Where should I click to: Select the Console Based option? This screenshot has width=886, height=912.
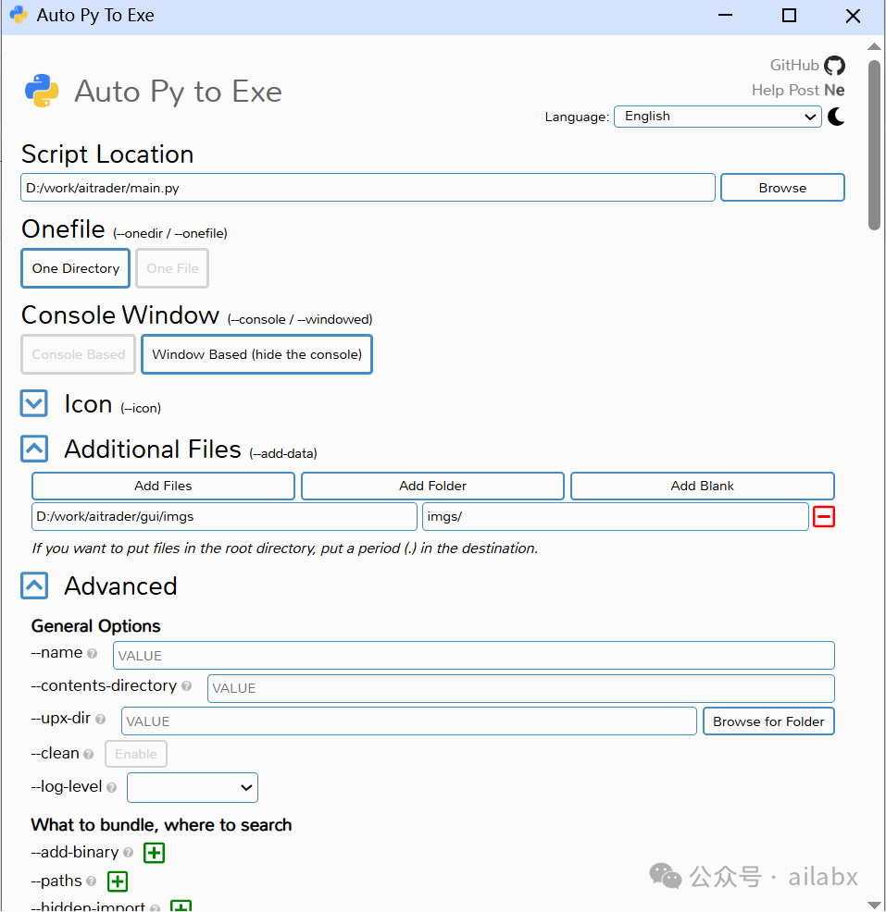click(x=78, y=354)
